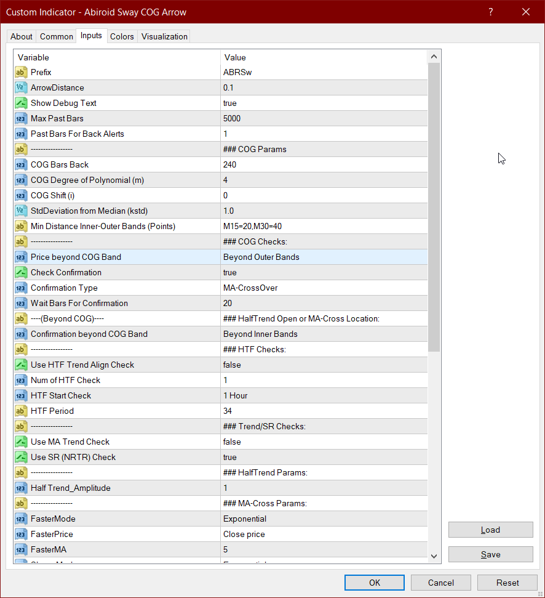Click the 'Value' column header
Image resolution: width=545 pixels, height=598 pixels.
pyautogui.click(x=324, y=57)
